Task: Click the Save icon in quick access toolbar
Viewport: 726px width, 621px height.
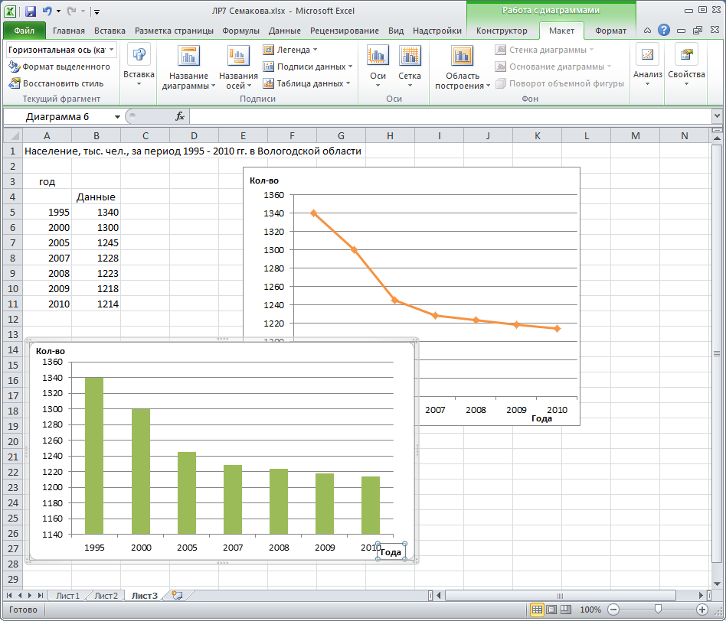Action: [x=30, y=11]
